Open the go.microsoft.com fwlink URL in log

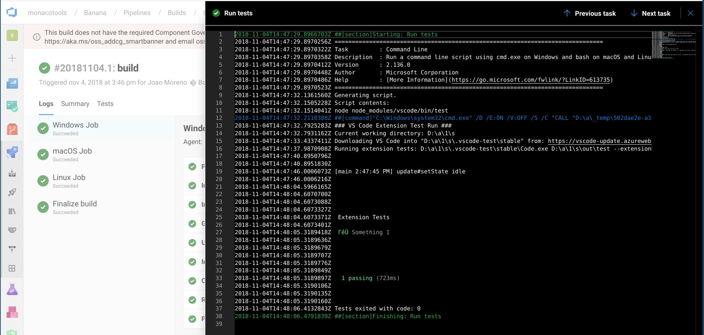[531, 80]
